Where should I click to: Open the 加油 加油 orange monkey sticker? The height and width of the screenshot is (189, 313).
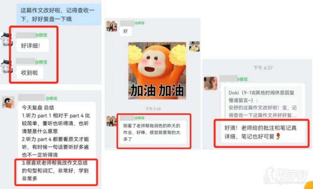pyautogui.click(x=157, y=71)
